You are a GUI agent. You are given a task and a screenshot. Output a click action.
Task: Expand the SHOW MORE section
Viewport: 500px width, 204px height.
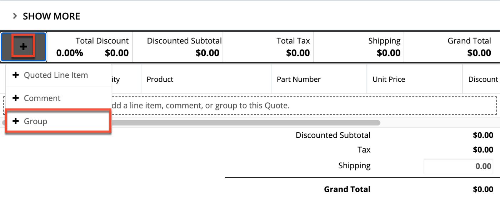tap(51, 16)
